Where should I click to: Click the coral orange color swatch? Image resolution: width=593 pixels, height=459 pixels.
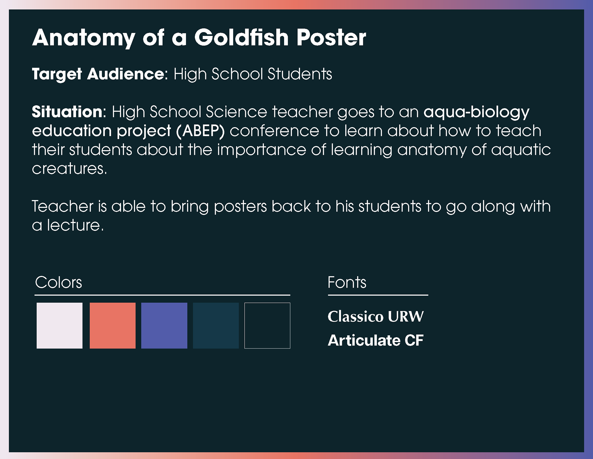pos(112,325)
